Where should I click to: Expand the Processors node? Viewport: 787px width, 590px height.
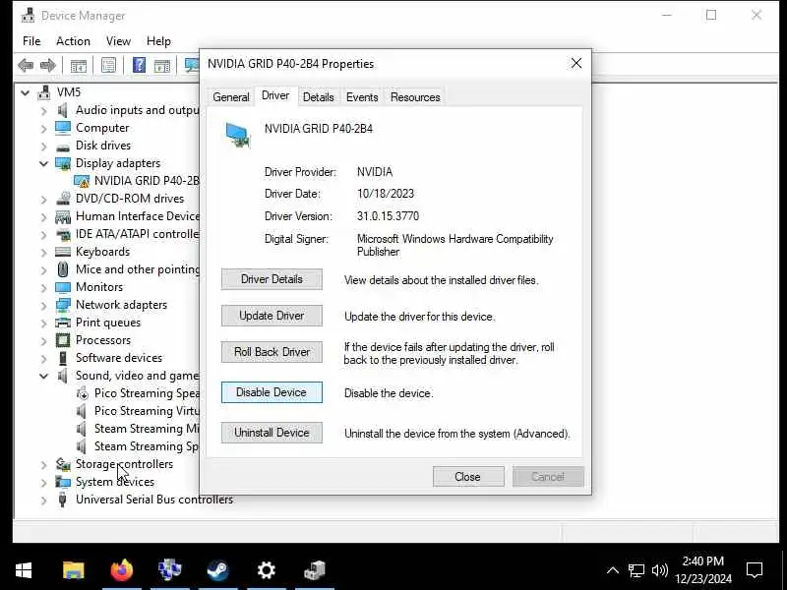pos(43,341)
